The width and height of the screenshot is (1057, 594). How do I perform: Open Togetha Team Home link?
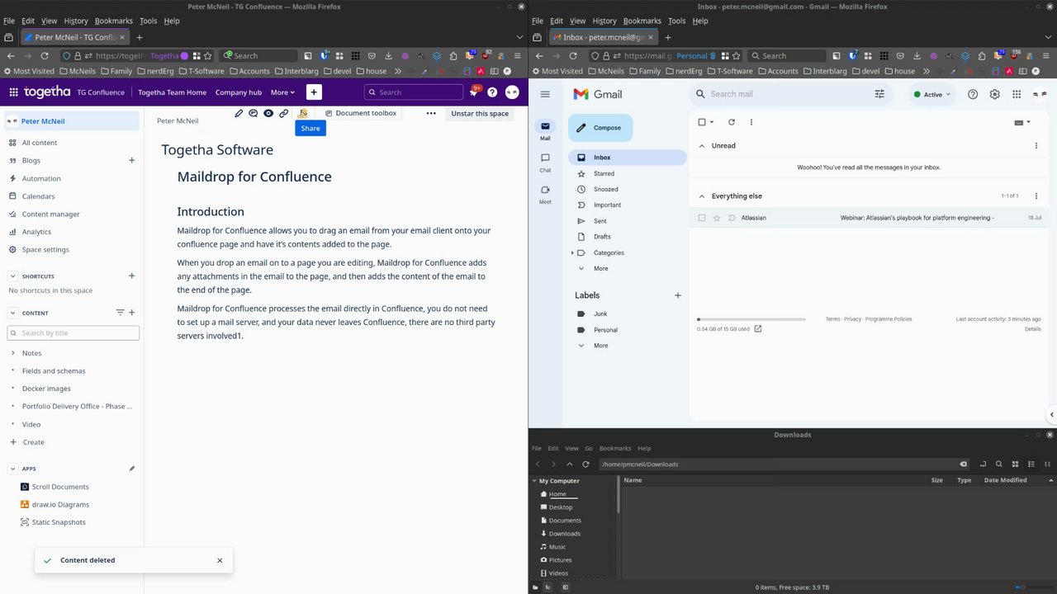point(172,92)
